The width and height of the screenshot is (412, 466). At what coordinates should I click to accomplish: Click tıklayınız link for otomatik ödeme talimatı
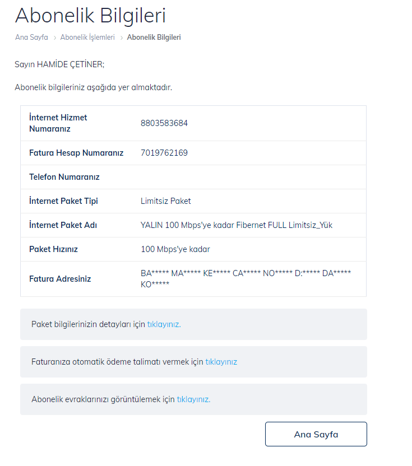(221, 362)
